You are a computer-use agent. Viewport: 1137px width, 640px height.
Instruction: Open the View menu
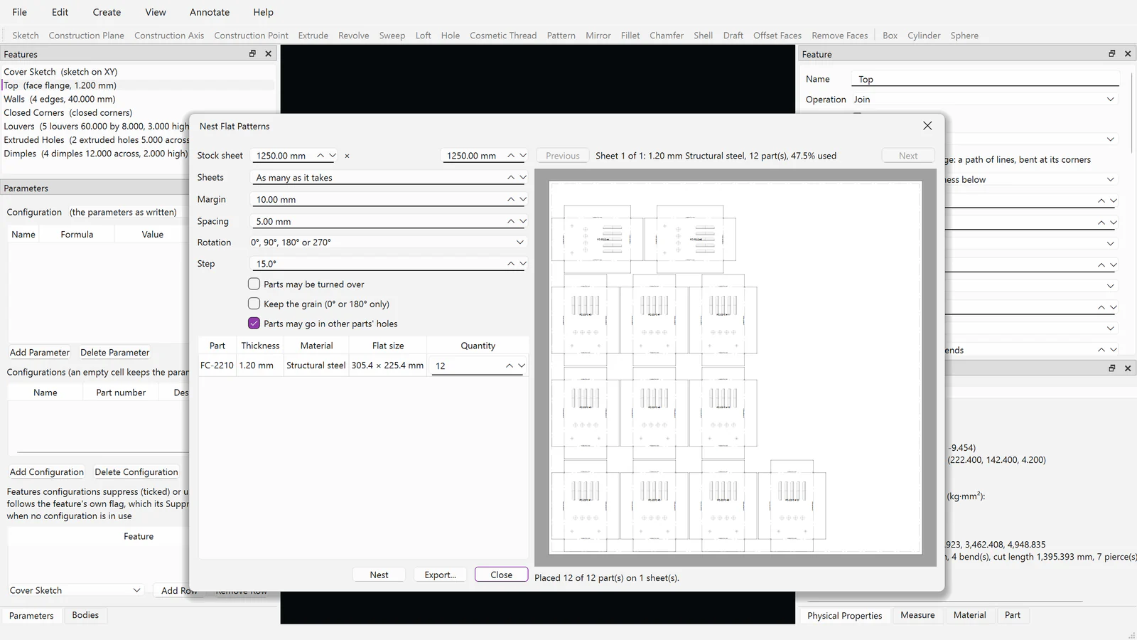click(x=156, y=12)
